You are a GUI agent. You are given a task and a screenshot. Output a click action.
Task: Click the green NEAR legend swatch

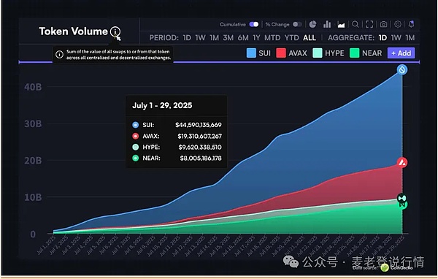pos(354,53)
